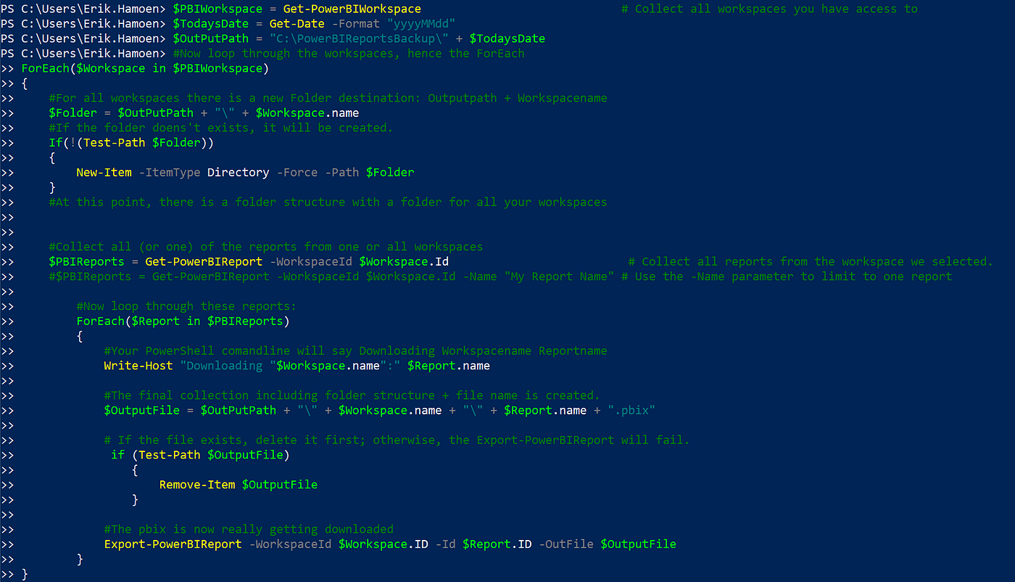Viewport: 1015px width, 582px height.
Task: Click the ForEach($Report in $PBIReports) statement
Action: click(183, 321)
